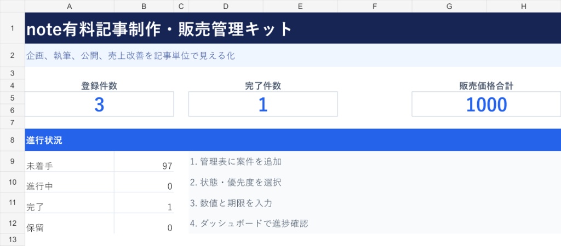Select column C header
561x246 pixels.
[181, 6]
